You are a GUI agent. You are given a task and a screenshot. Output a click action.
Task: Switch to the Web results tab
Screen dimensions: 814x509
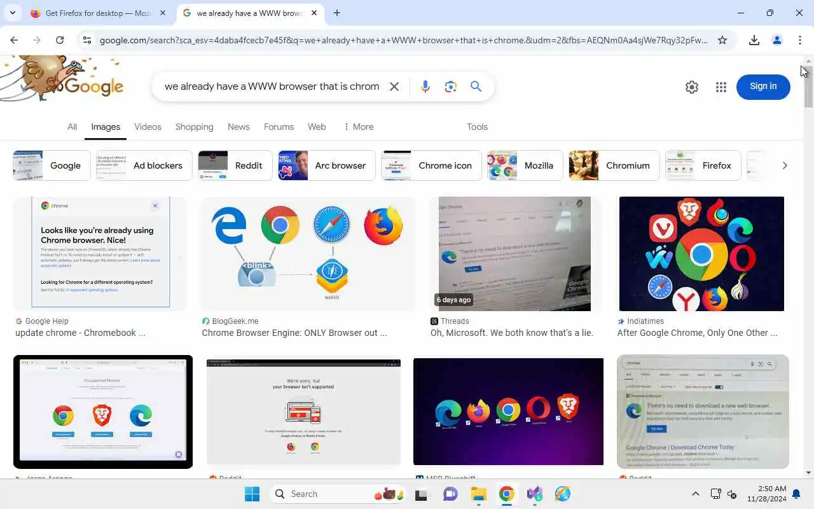point(317,127)
